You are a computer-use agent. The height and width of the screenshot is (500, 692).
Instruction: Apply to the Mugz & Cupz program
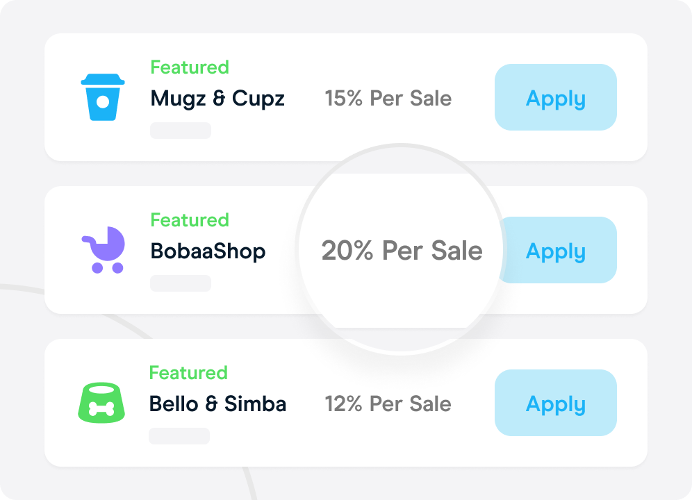tap(556, 97)
